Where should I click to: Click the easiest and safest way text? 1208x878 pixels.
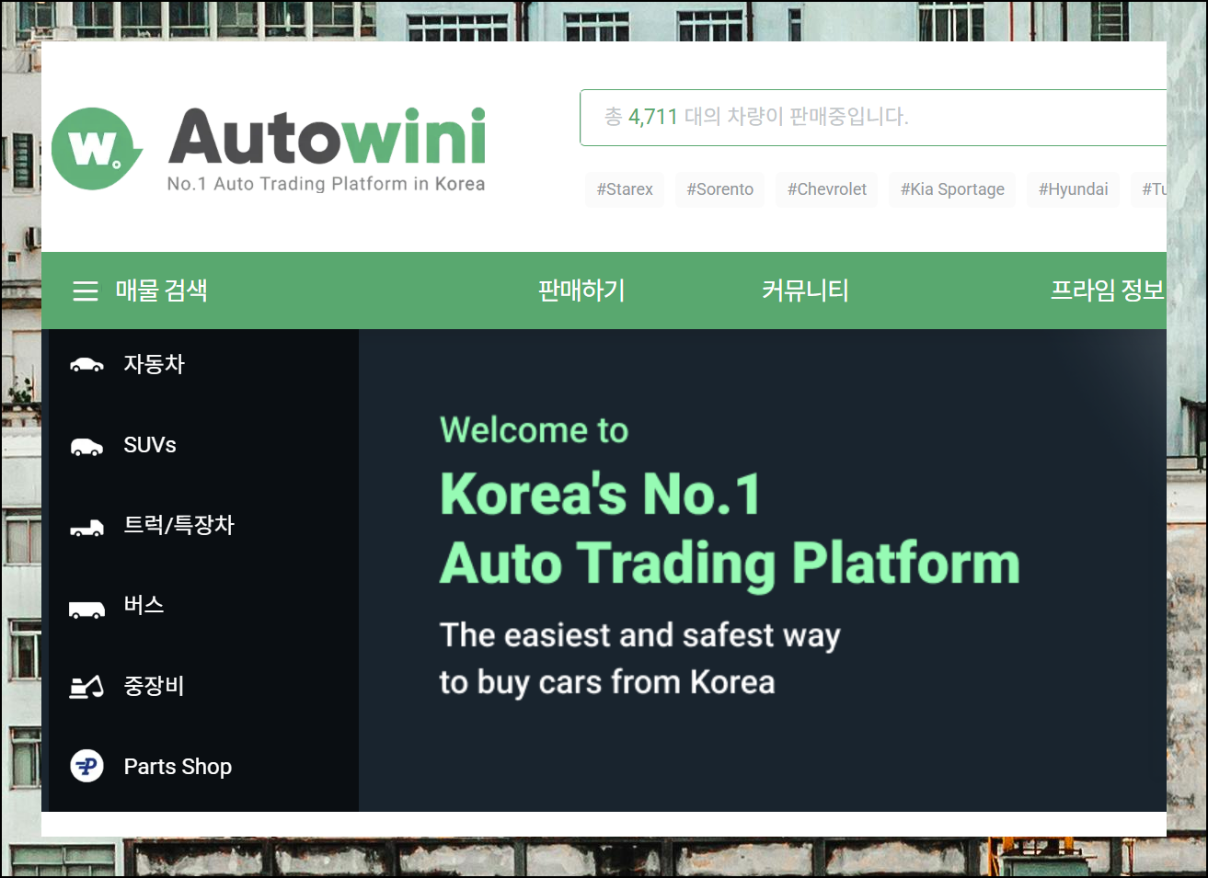pyautogui.click(x=639, y=635)
